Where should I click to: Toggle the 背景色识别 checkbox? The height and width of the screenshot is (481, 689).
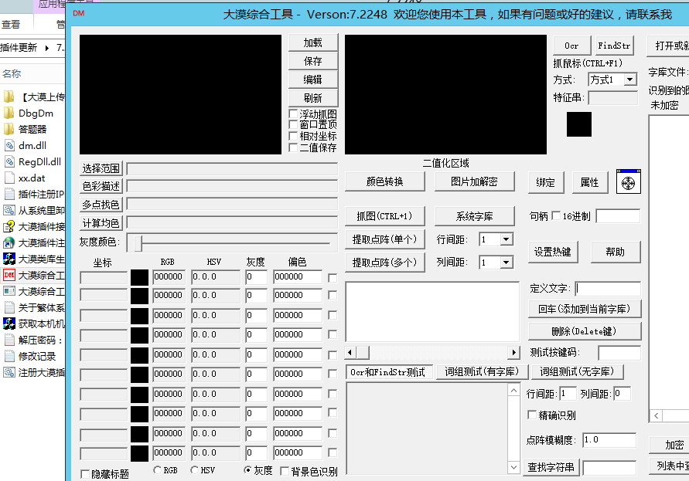pyautogui.click(x=285, y=471)
